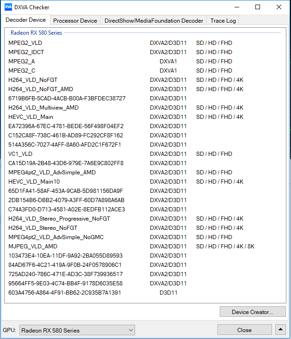Open the GPU selection dropdown
This screenshot has height=339, width=291.
(77, 330)
